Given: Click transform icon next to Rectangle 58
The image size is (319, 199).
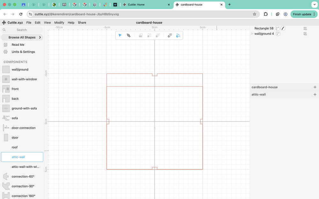Looking at the screenshot, I should pyautogui.click(x=277, y=28).
